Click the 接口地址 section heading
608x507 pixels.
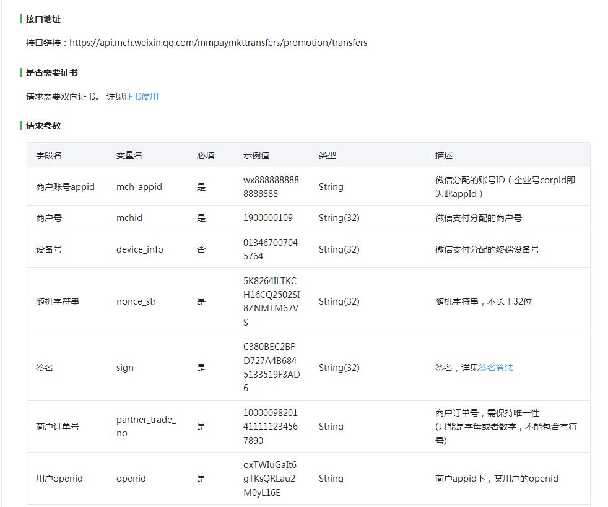pos(43,19)
